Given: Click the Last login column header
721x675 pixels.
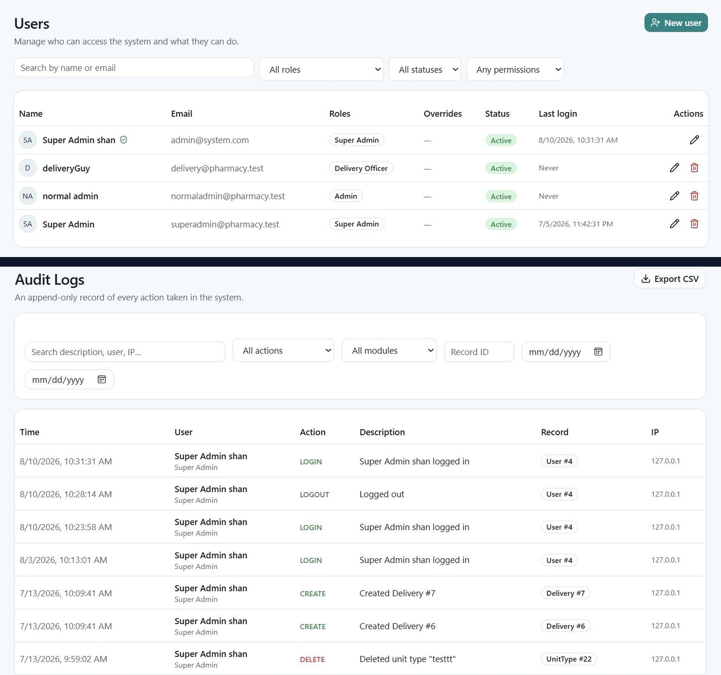Looking at the screenshot, I should (x=558, y=114).
